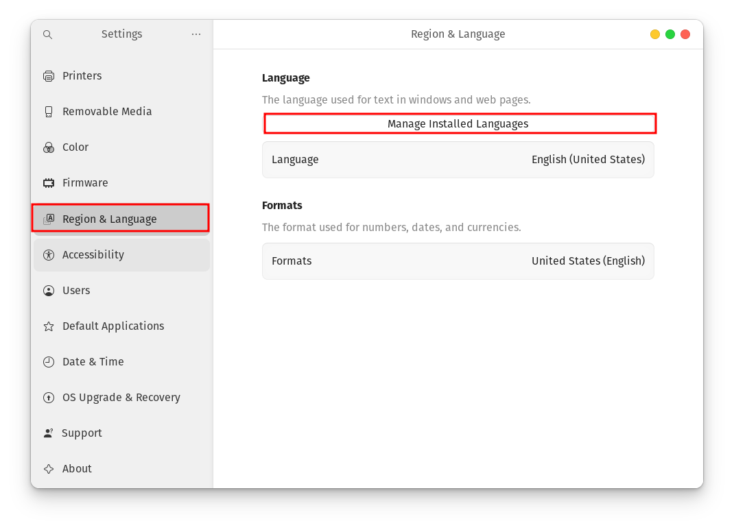Open Date & Time settings
The width and height of the screenshot is (734, 530).
pyautogui.click(x=121, y=361)
